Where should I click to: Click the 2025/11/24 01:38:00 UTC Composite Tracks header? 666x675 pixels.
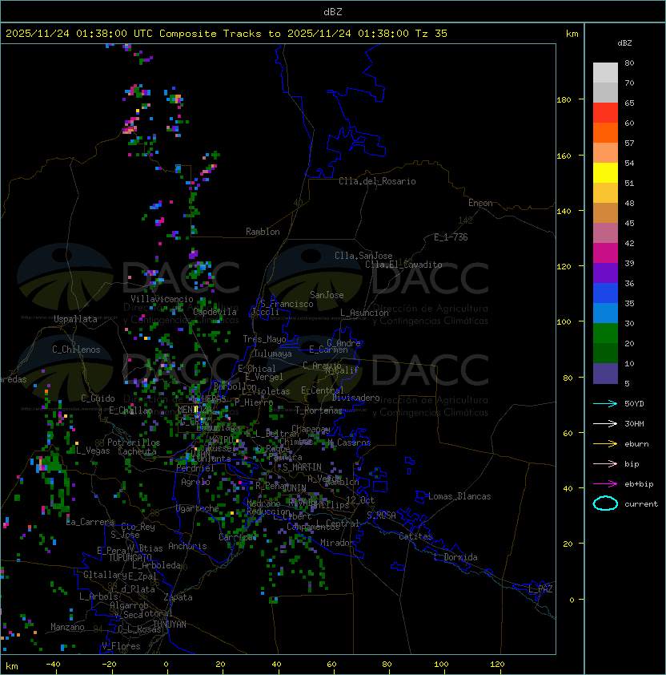[x=227, y=34]
